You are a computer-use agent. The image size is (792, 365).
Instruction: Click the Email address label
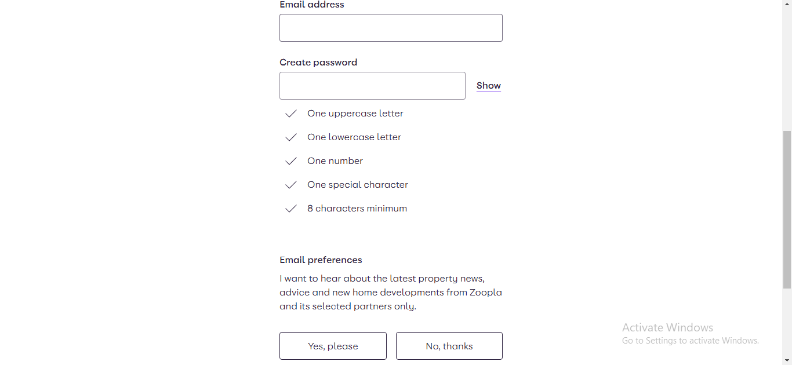point(312,5)
